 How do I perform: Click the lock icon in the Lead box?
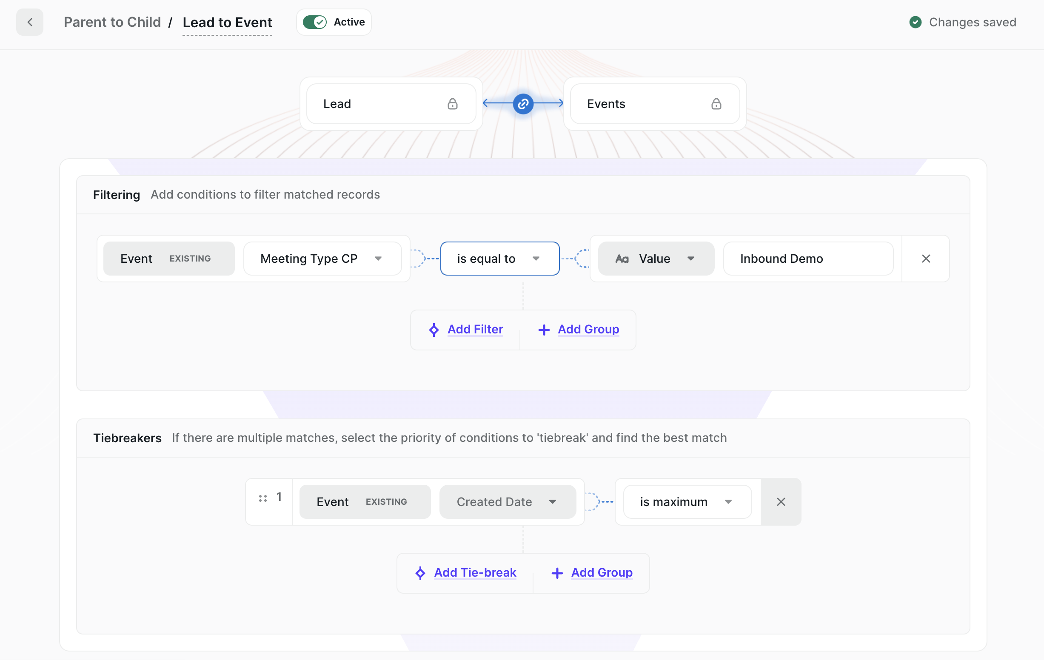tap(452, 104)
